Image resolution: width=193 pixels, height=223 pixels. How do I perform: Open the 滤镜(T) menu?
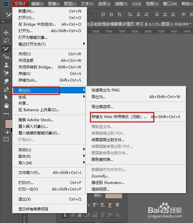click(x=121, y=4)
